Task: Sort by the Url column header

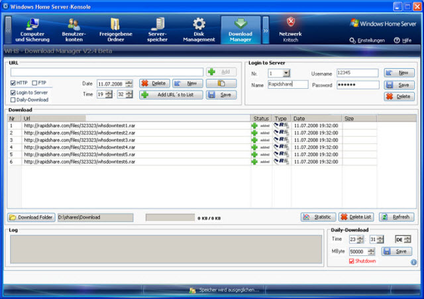Action: pyautogui.click(x=136, y=119)
